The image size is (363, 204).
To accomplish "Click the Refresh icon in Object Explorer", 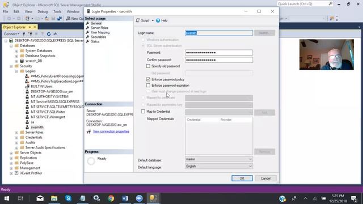I will click(49, 34).
